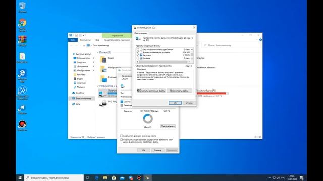Open Task View on the taskbar
The height and width of the screenshot is (181, 323).
click(x=88, y=177)
